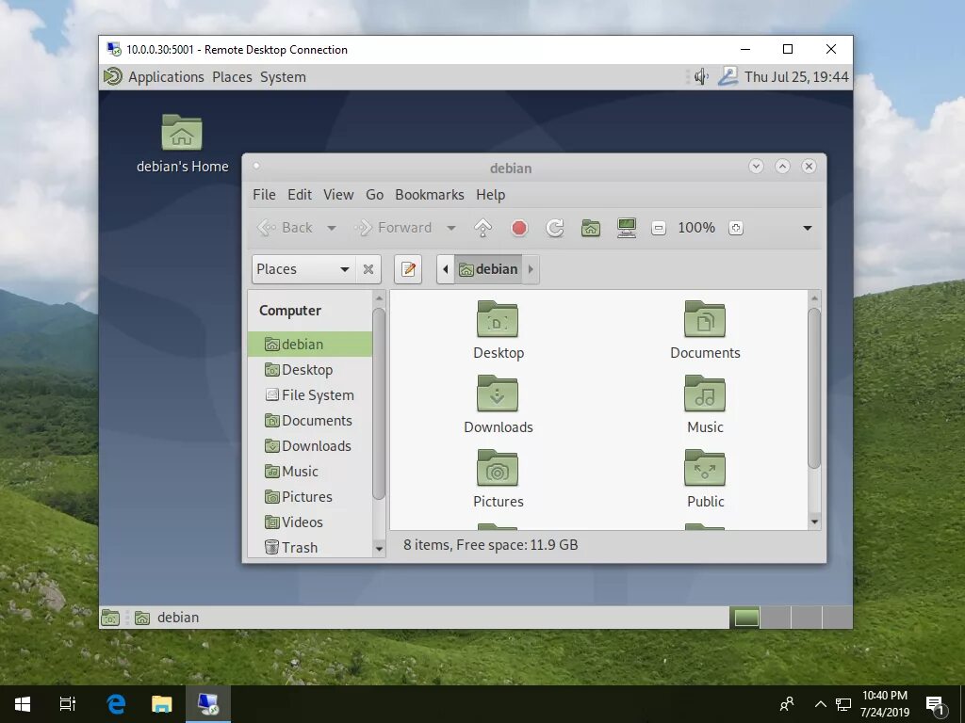Open the toolbar overflow dropdown arrow
965x723 pixels.
[808, 228]
